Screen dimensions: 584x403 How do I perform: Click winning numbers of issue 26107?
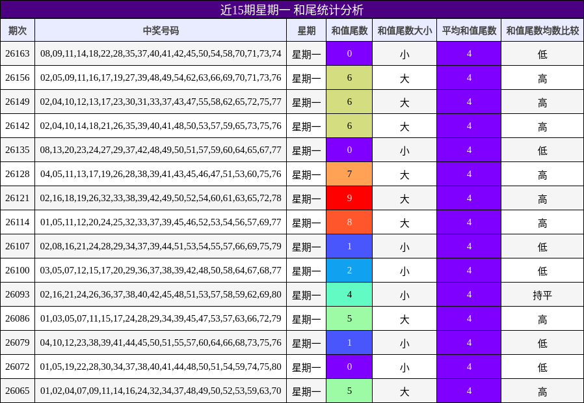pos(161,246)
